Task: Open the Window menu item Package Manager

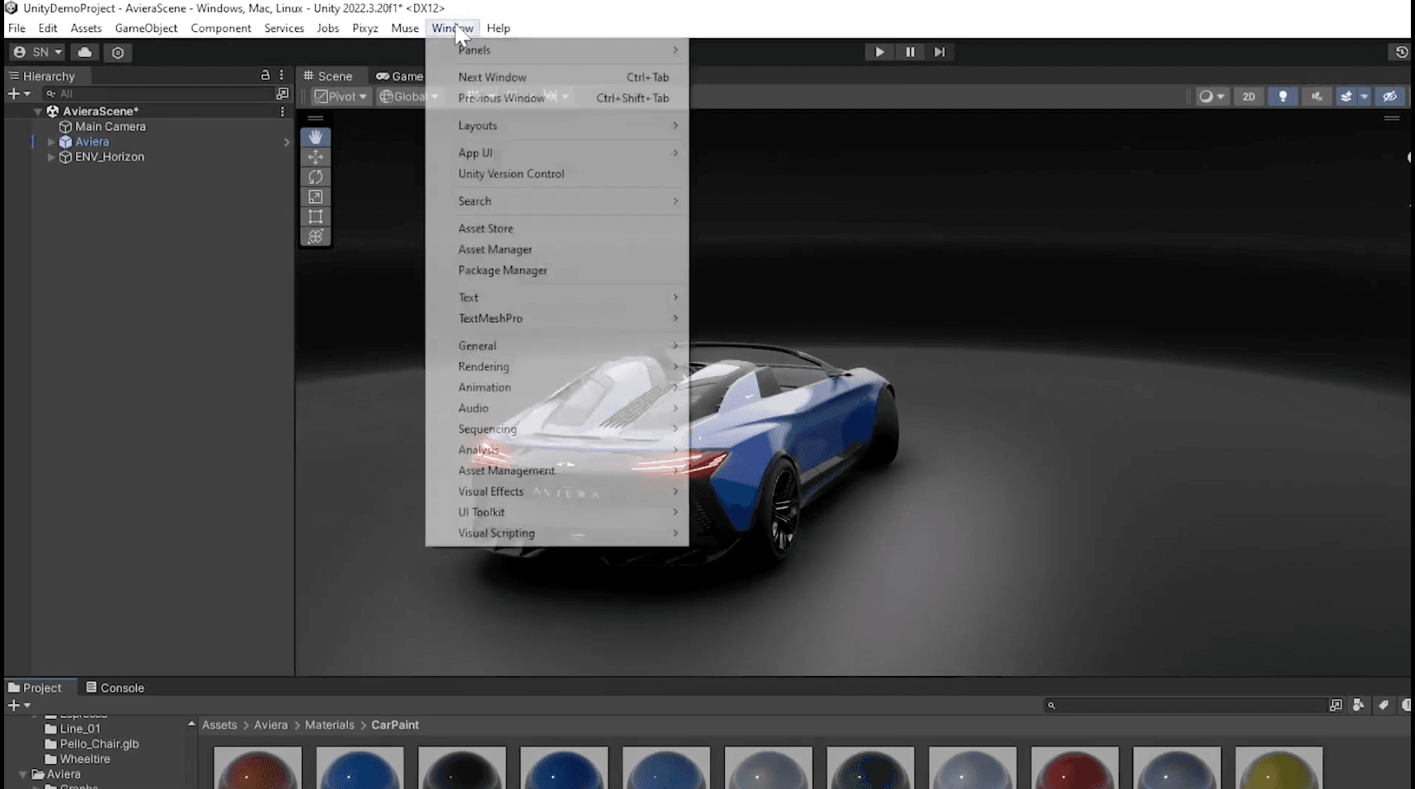Action: 502,270
